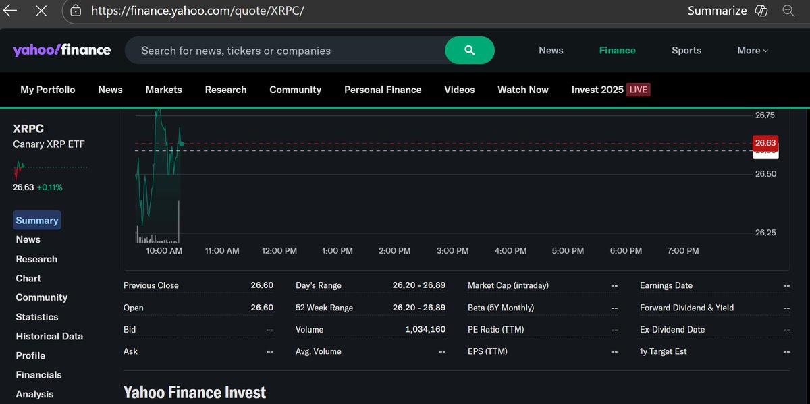Click the Yahoo Finance logo

point(61,49)
